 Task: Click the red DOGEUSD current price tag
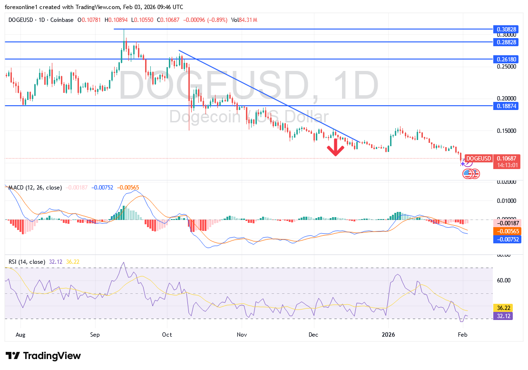[478, 158]
